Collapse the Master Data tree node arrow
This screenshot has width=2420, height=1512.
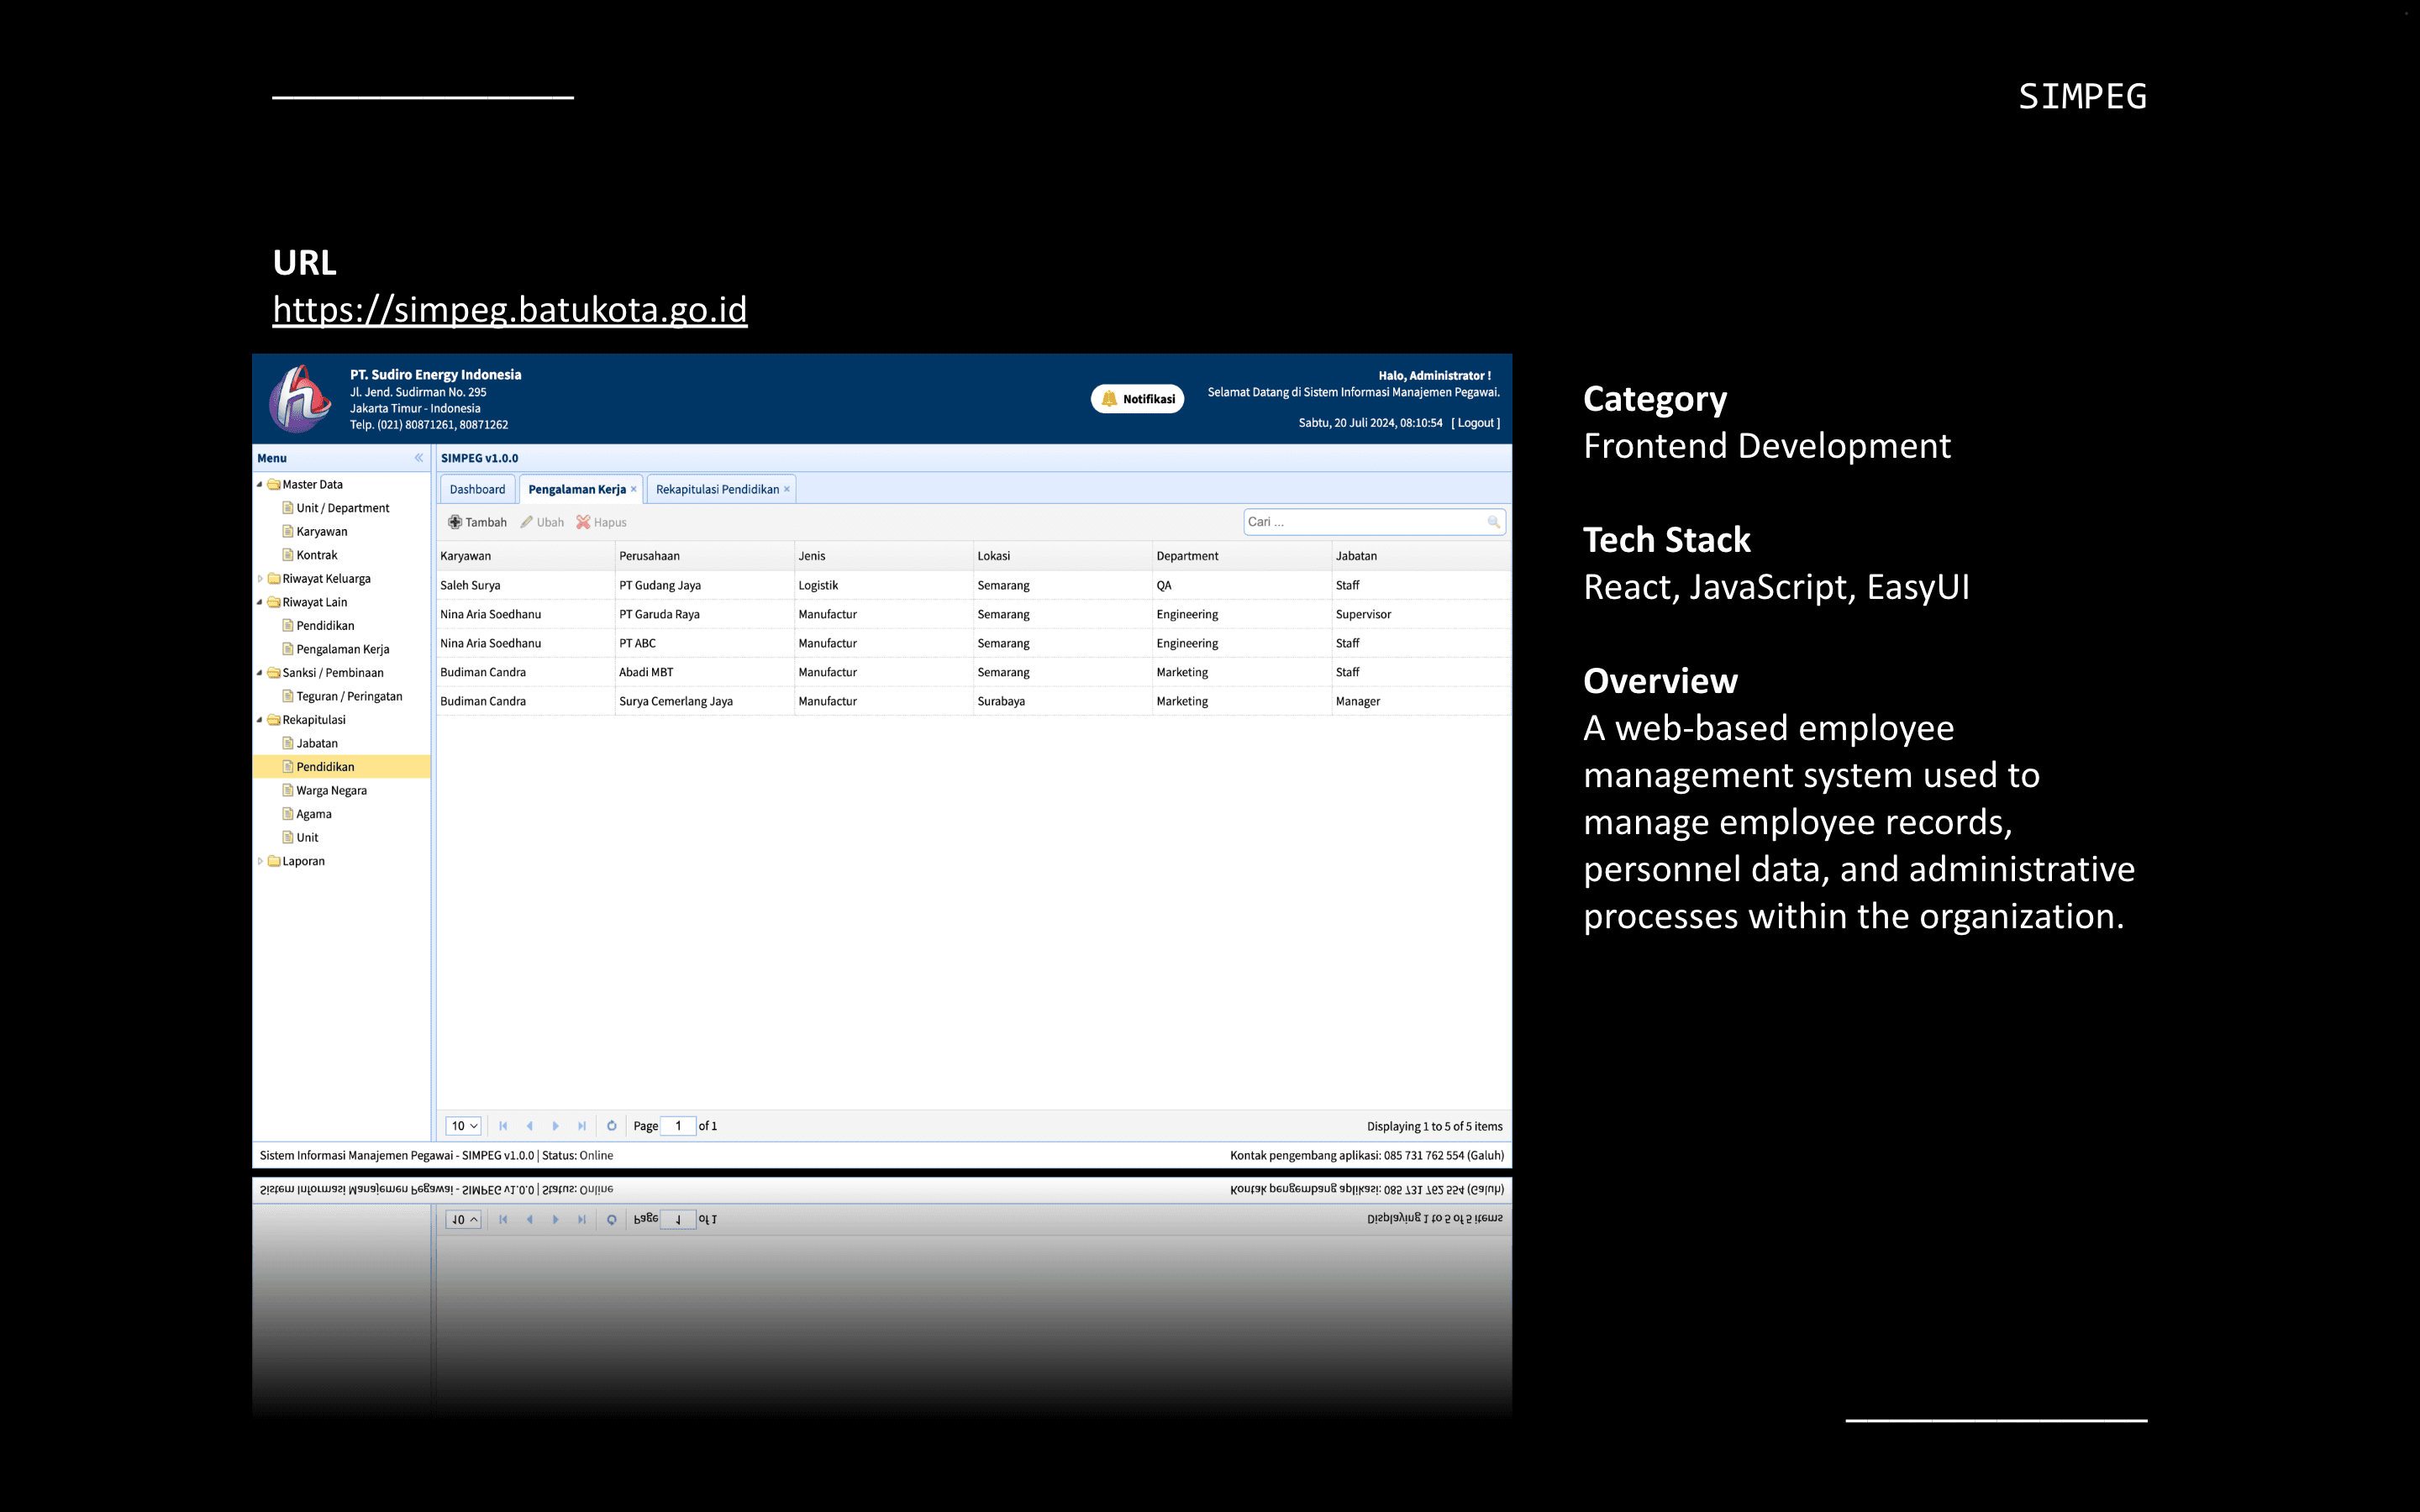tap(260, 485)
